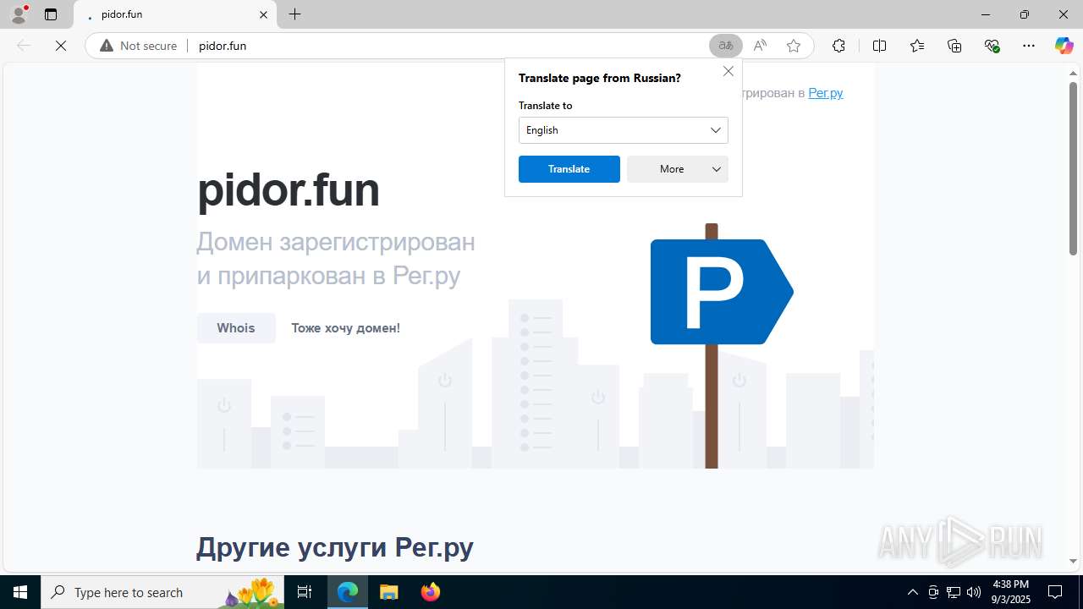Open Browser essentials icon

(992, 46)
